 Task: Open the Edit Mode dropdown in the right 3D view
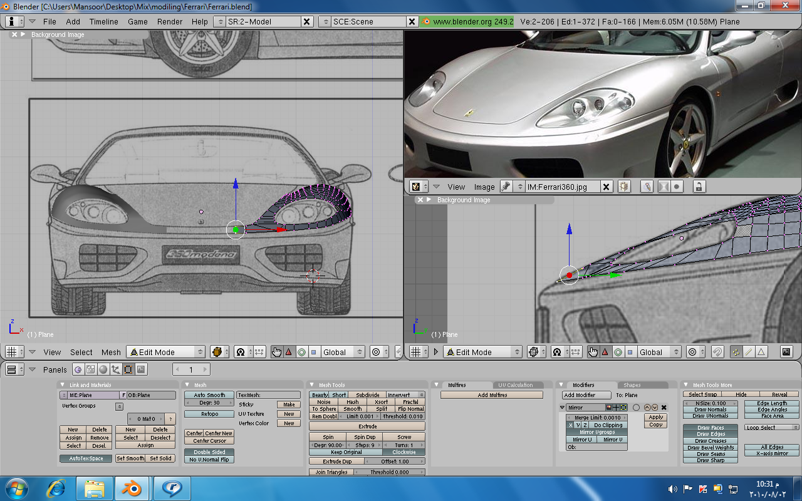[482, 352]
